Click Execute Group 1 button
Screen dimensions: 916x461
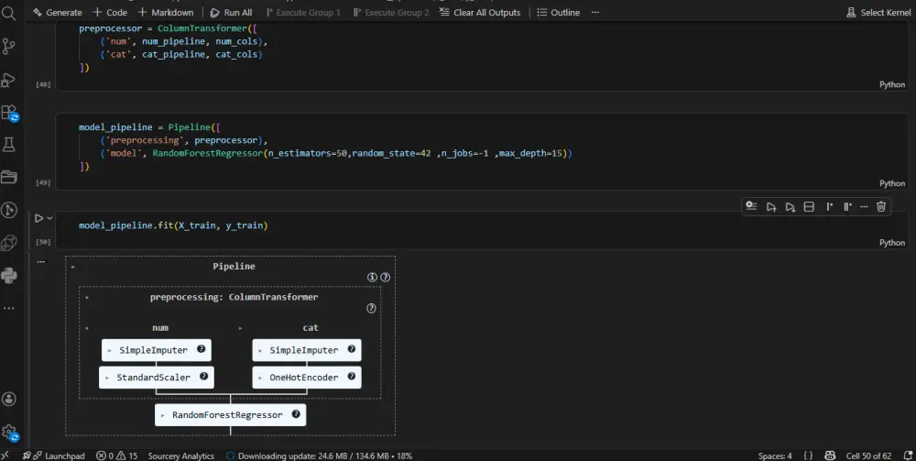click(302, 12)
